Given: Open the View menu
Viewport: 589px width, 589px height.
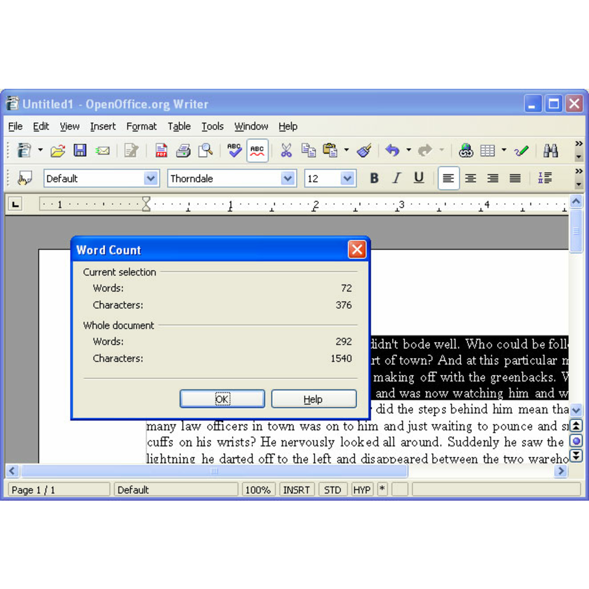Looking at the screenshot, I should click(69, 126).
